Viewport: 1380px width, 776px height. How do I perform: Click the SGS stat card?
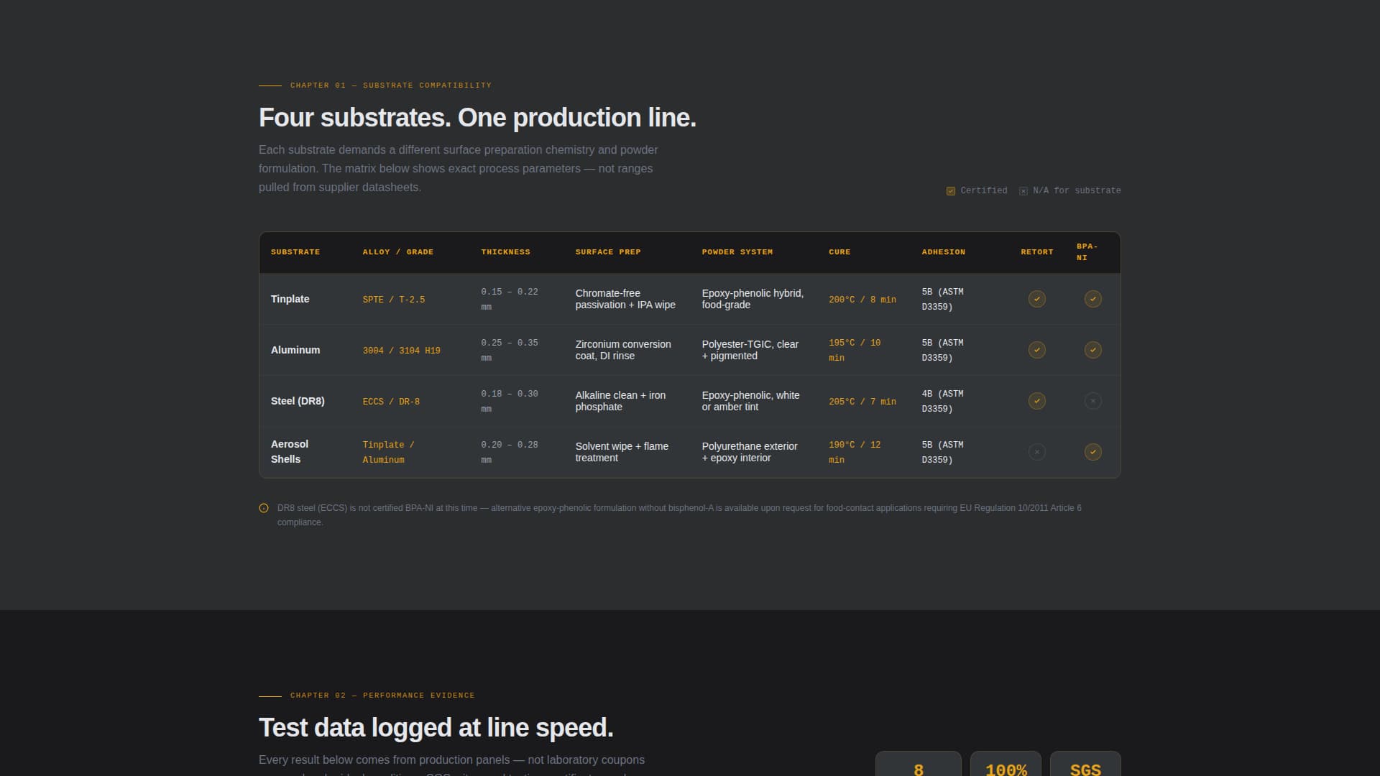1085,765
